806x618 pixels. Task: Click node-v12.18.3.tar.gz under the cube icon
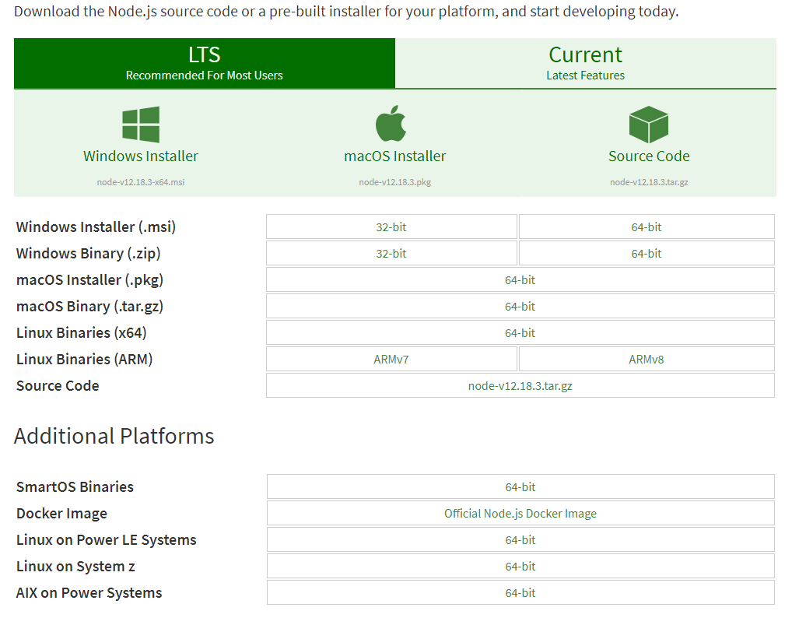(x=649, y=182)
